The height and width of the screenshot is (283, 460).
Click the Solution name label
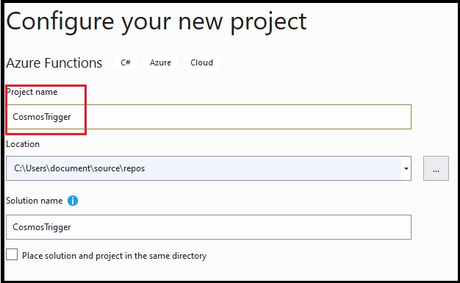click(x=35, y=201)
